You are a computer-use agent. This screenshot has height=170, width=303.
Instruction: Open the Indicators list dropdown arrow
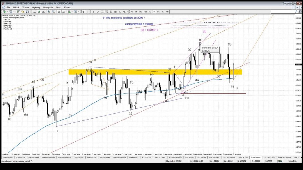click(72, 12)
